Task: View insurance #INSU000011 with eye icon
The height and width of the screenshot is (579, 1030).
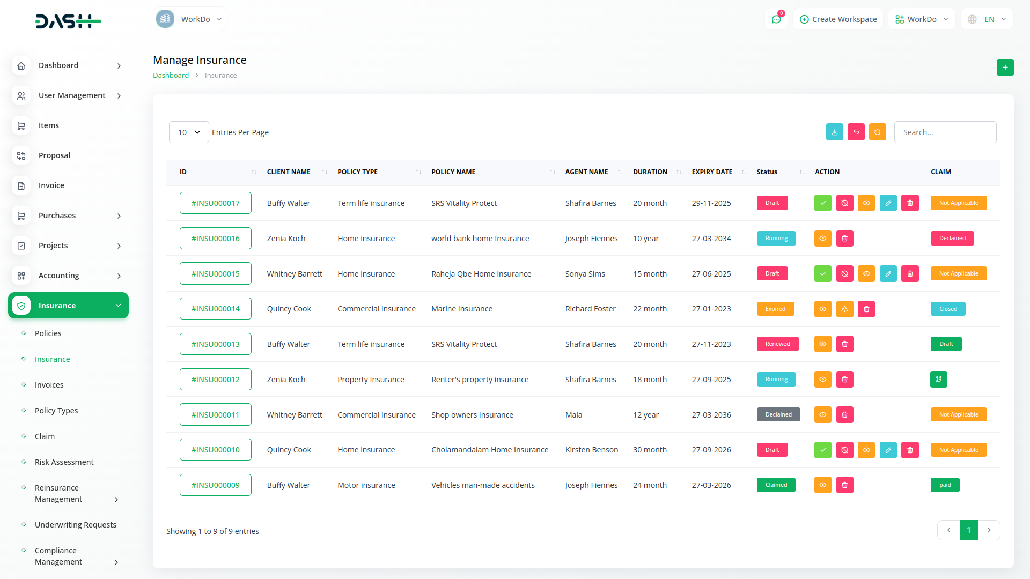Action: tap(822, 415)
